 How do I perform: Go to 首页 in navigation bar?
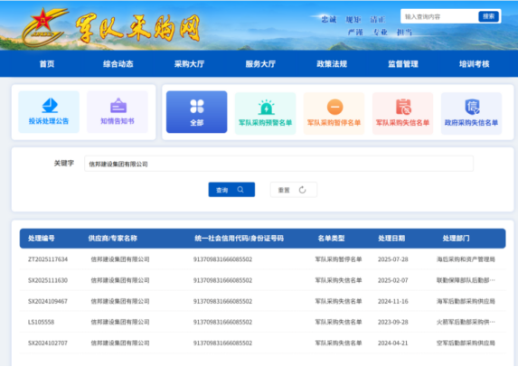pos(47,64)
